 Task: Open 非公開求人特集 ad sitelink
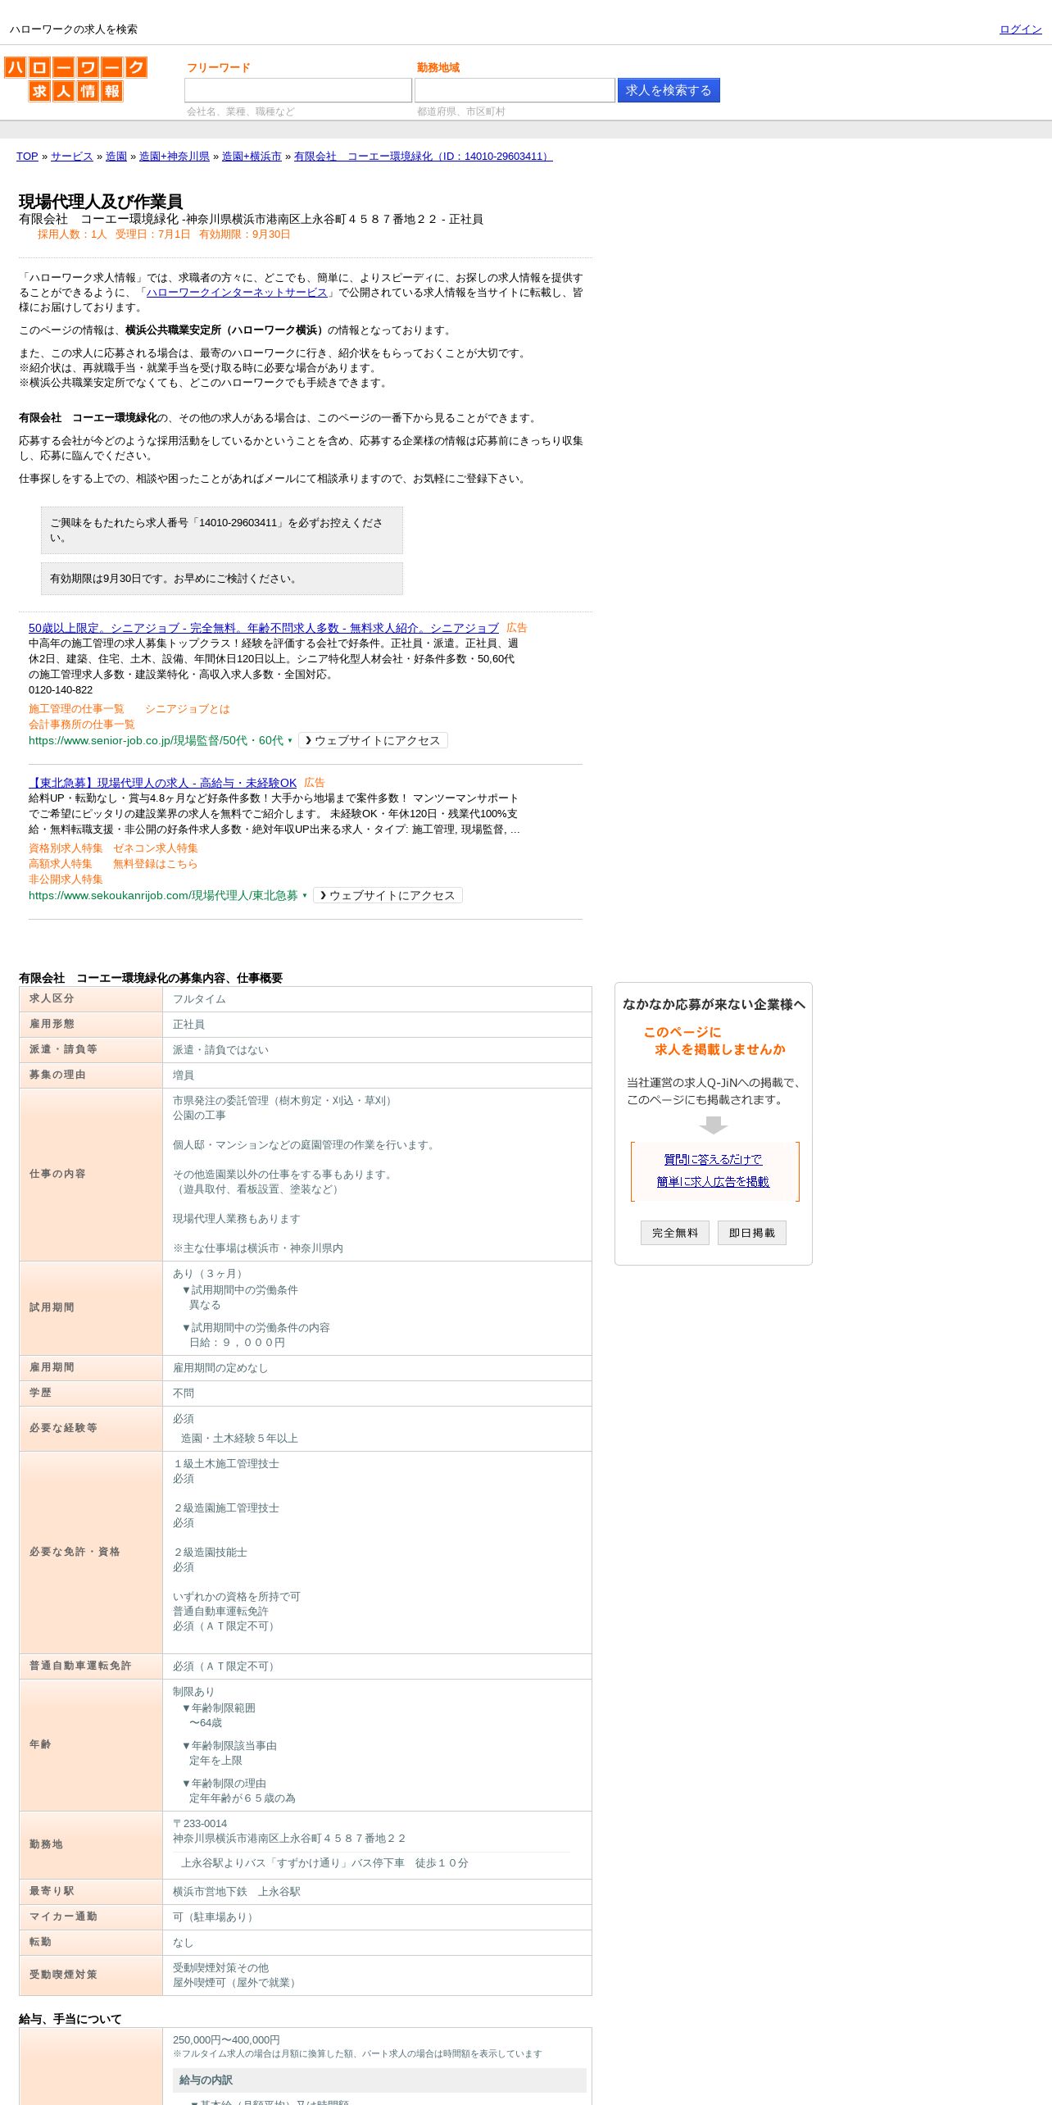coord(66,880)
